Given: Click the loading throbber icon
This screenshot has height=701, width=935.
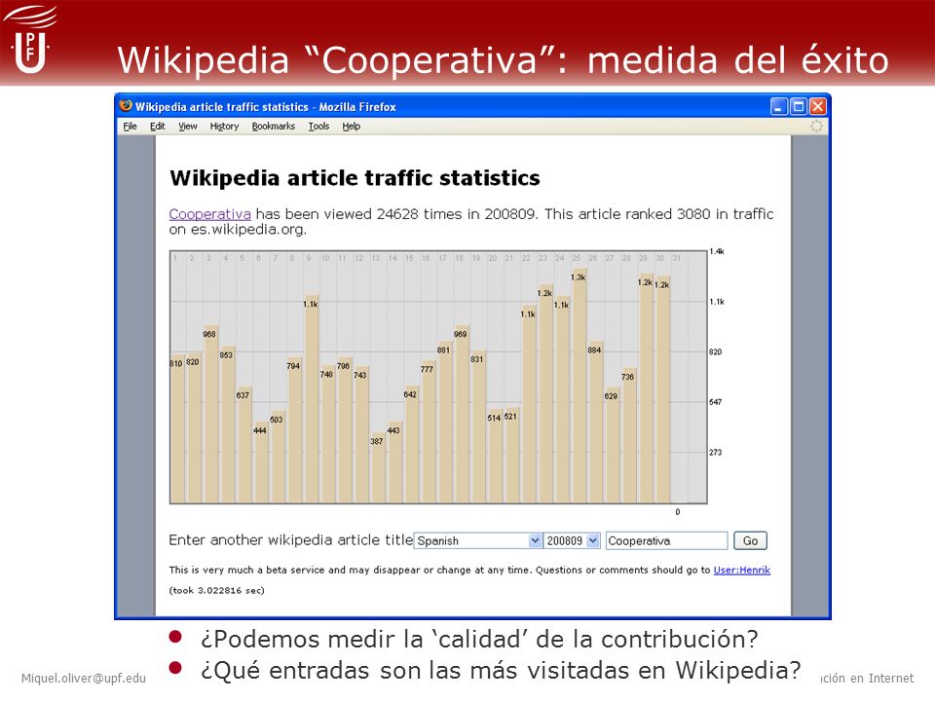Looking at the screenshot, I should 816,126.
